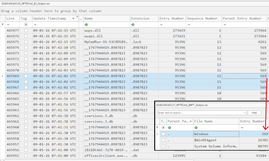The width and height of the screenshot is (269, 161).
Task: Click the File Name filter operator icon in the MFT panel
Action: click(196, 128)
